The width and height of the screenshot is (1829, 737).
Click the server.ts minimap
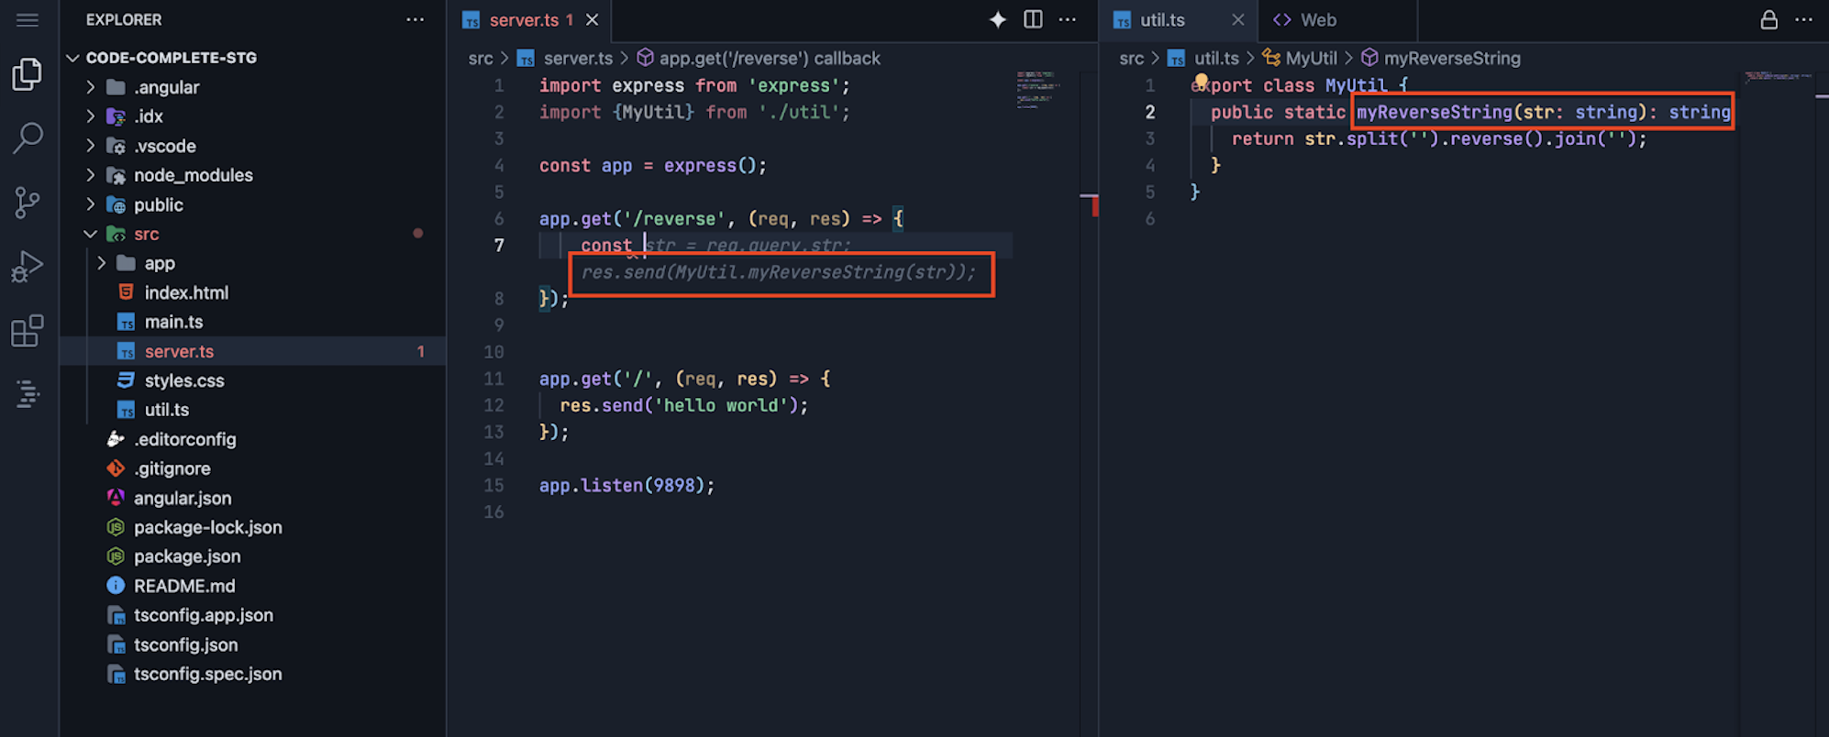1038,90
